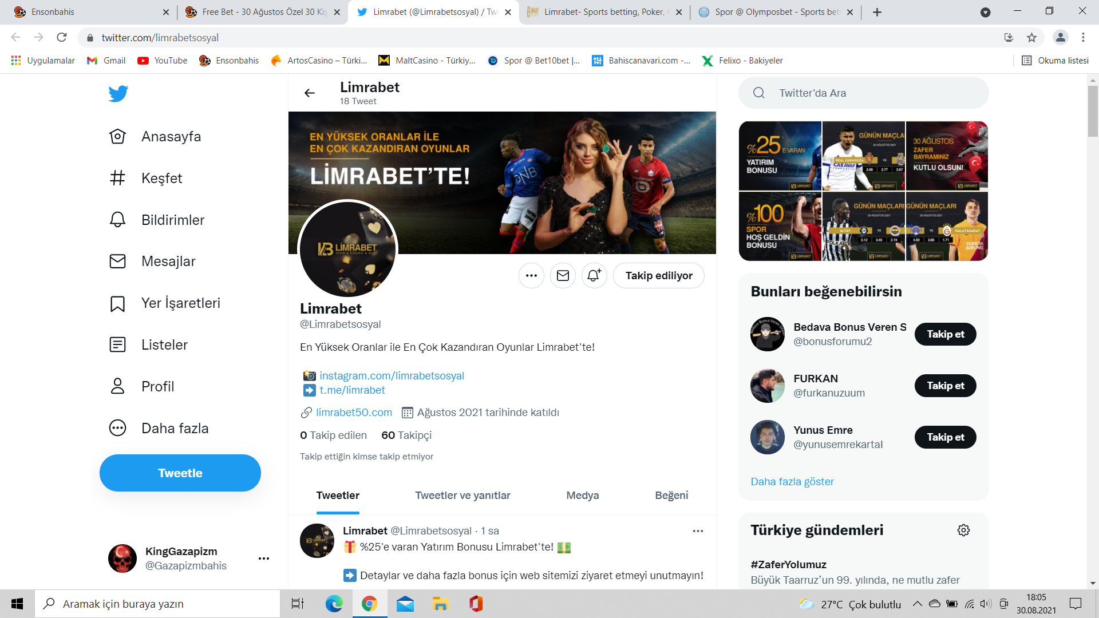Go to Profil page
The image size is (1099, 618).
coord(141,387)
